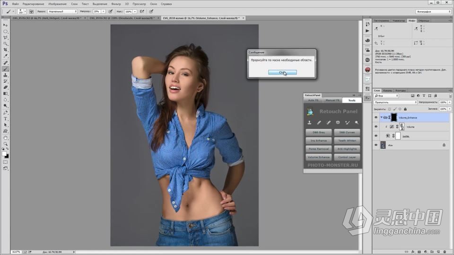
Task: Click the Teeth Whiten button
Action: [347, 141]
